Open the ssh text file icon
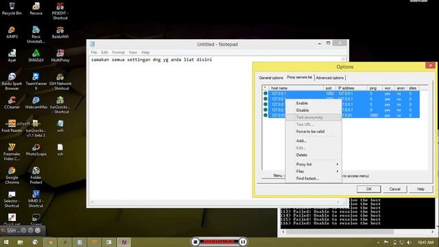 pos(60,150)
